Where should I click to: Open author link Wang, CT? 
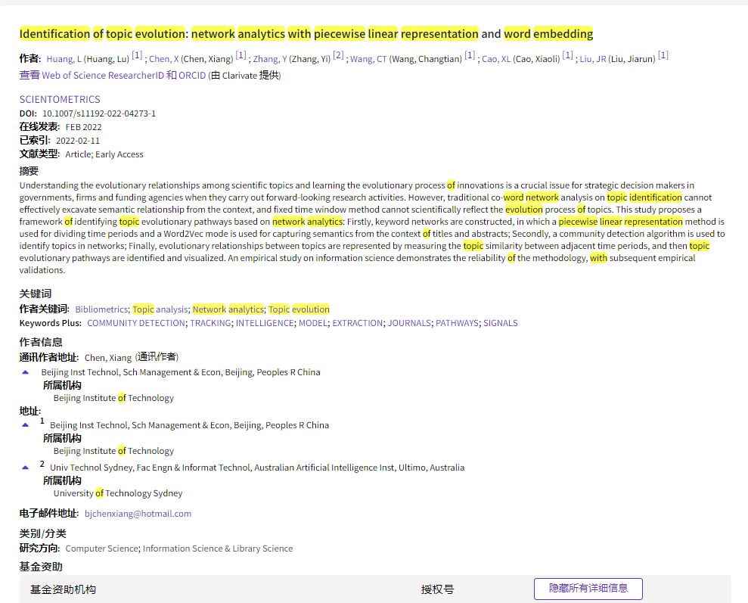[368, 59]
